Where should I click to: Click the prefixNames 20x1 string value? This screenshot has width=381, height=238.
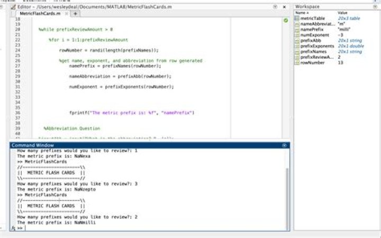(350, 52)
